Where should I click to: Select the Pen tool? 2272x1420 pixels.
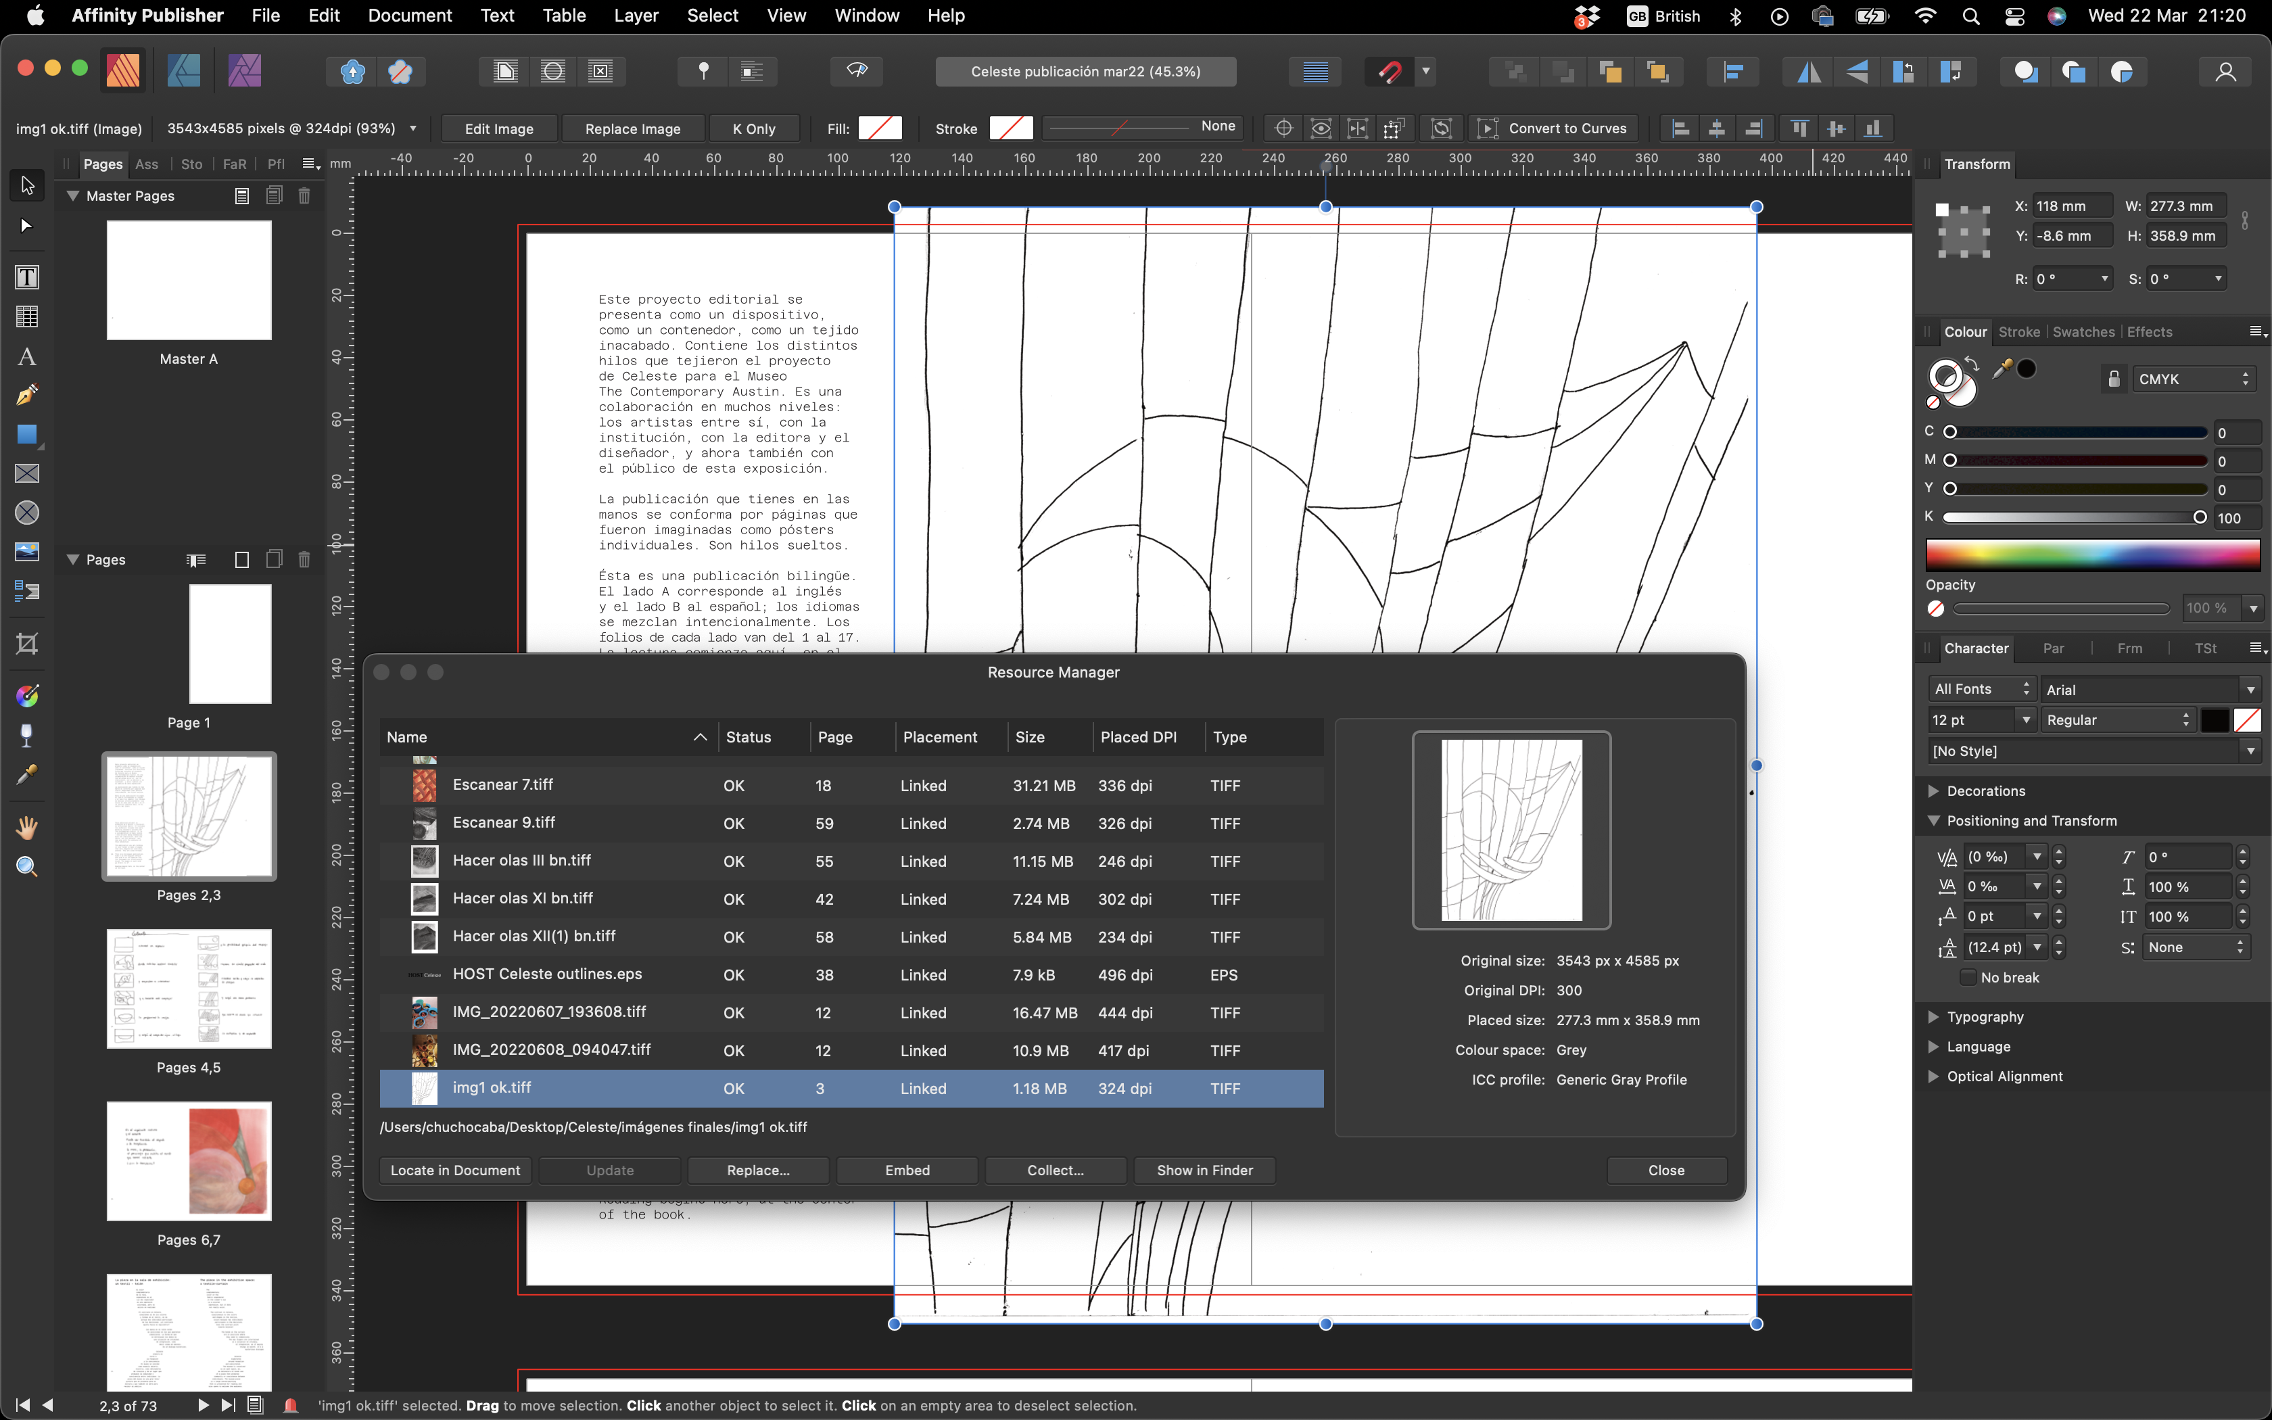click(26, 396)
